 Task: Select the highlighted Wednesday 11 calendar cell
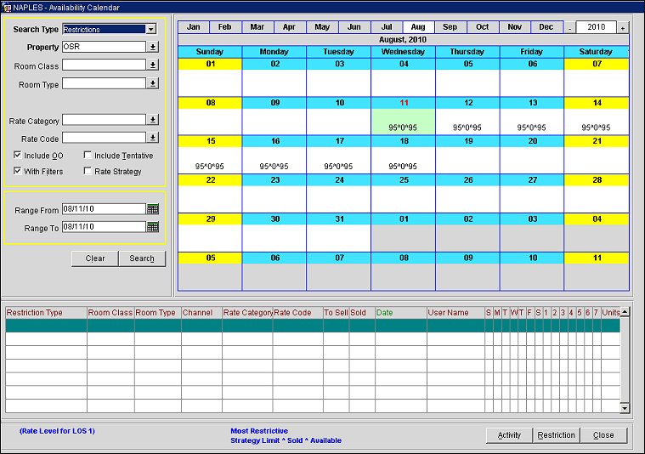pyautogui.click(x=403, y=121)
